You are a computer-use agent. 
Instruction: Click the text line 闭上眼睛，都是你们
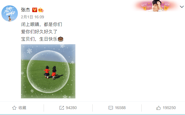(x=42, y=25)
